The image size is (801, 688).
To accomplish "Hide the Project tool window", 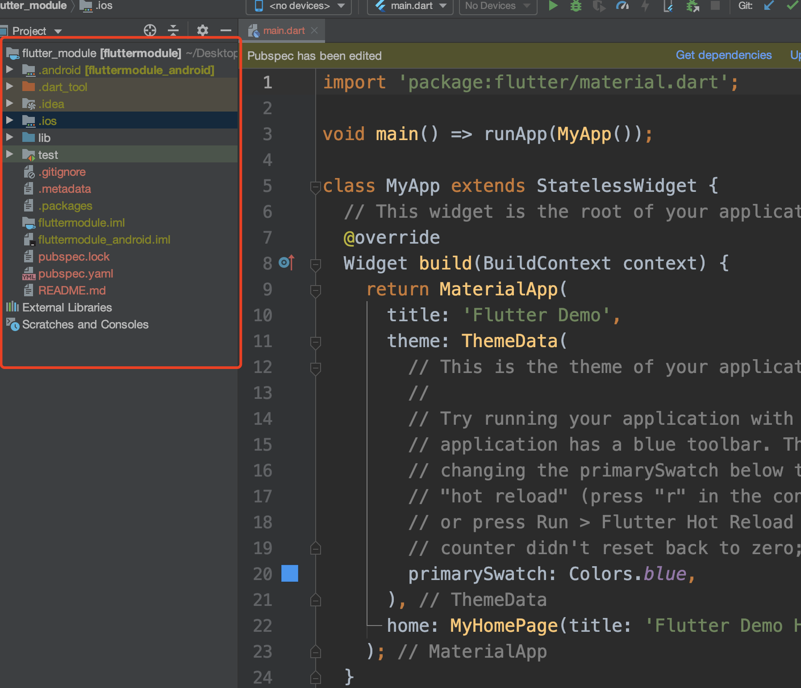I will pyautogui.click(x=226, y=30).
